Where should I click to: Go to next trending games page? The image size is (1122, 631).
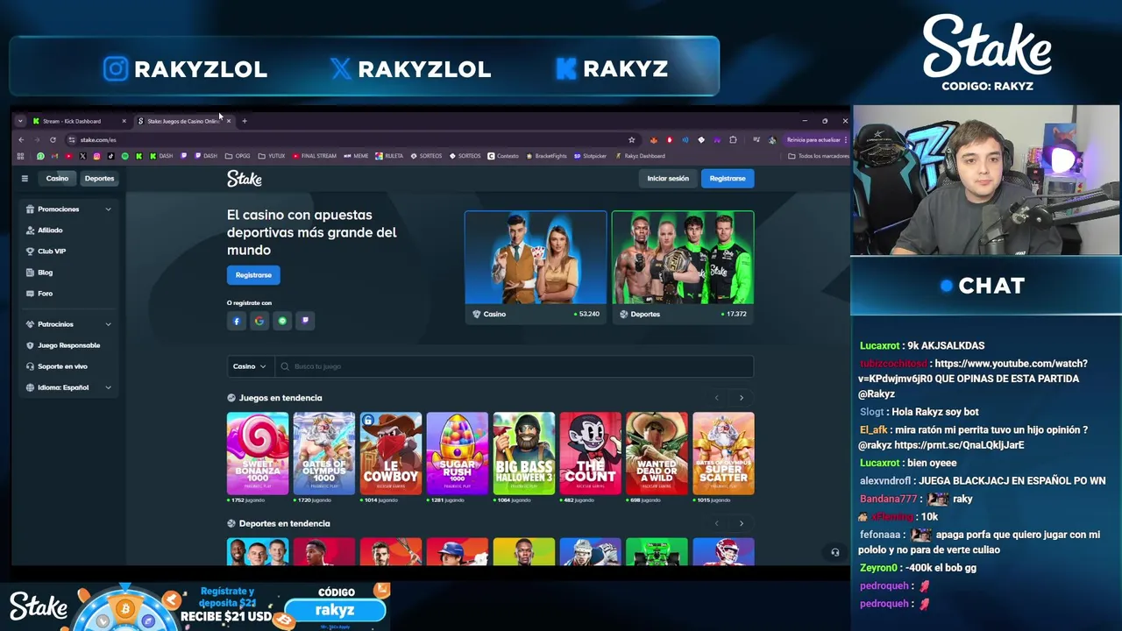click(x=741, y=398)
